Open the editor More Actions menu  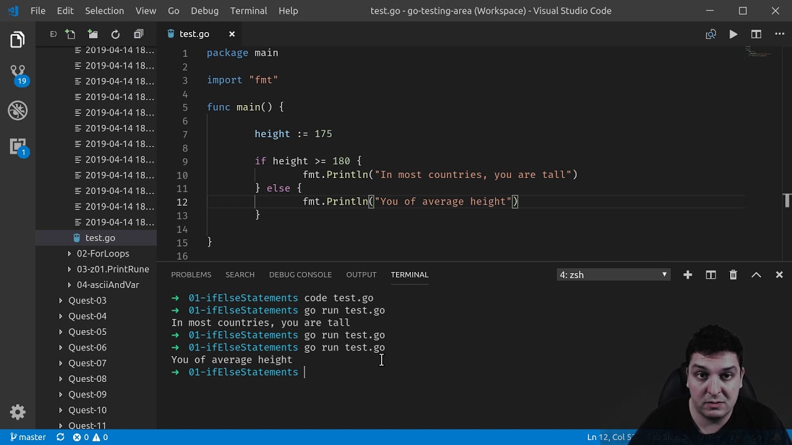780,34
